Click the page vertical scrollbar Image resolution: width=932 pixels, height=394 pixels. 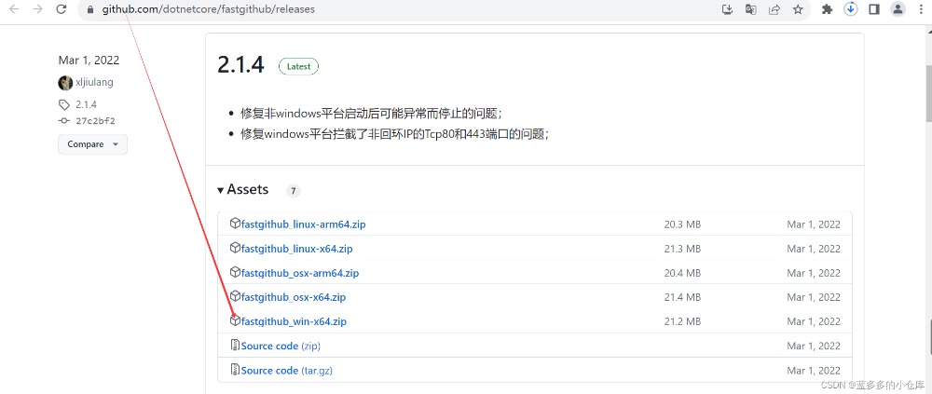[x=926, y=93]
